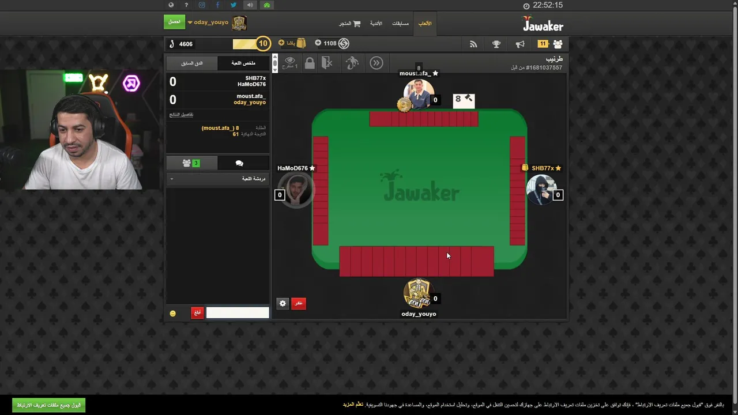Click the 22:52:15 clock

[x=543, y=5]
